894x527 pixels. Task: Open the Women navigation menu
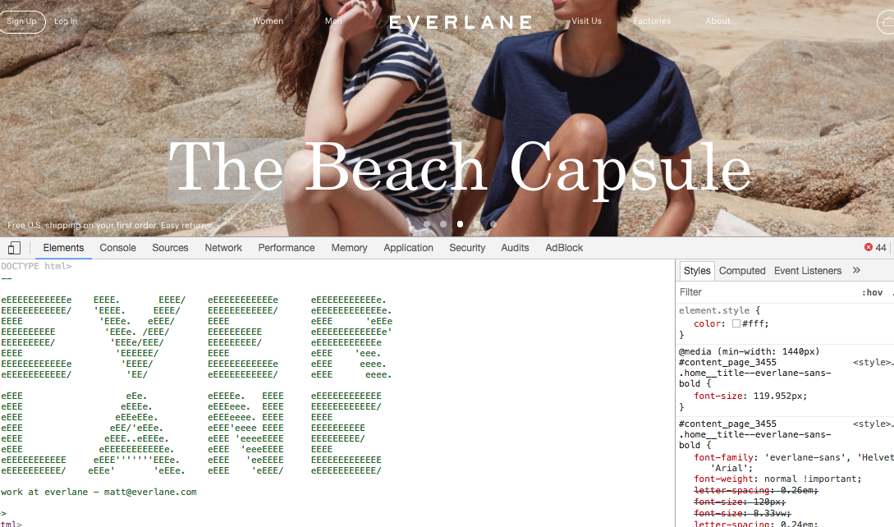pyautogui.click(x=268, y=21)
